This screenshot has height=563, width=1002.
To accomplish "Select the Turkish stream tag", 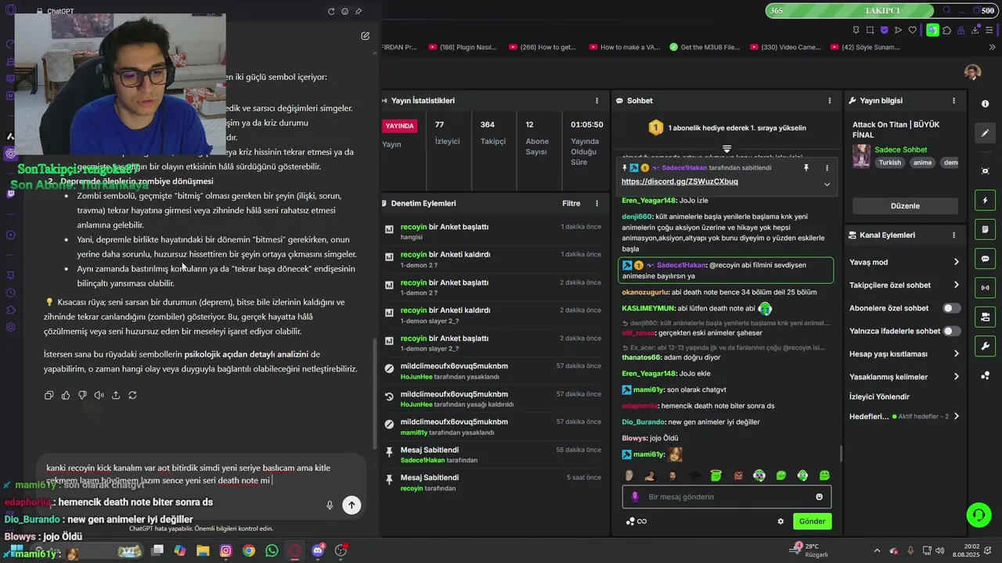I will click(889, 163).
